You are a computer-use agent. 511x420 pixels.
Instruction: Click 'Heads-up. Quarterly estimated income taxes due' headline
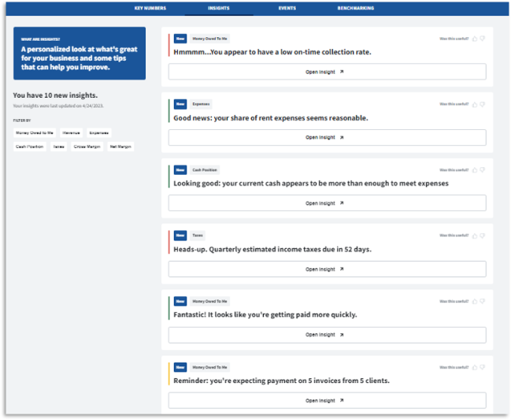tap(272, 250)
